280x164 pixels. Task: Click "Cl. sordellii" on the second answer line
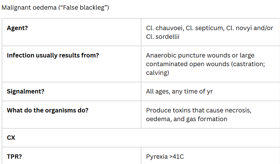[163, 37]
